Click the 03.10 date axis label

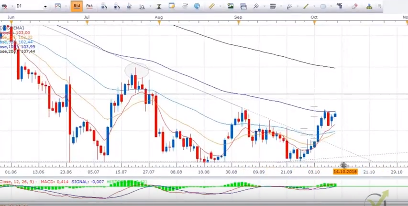tap(314, 172)
